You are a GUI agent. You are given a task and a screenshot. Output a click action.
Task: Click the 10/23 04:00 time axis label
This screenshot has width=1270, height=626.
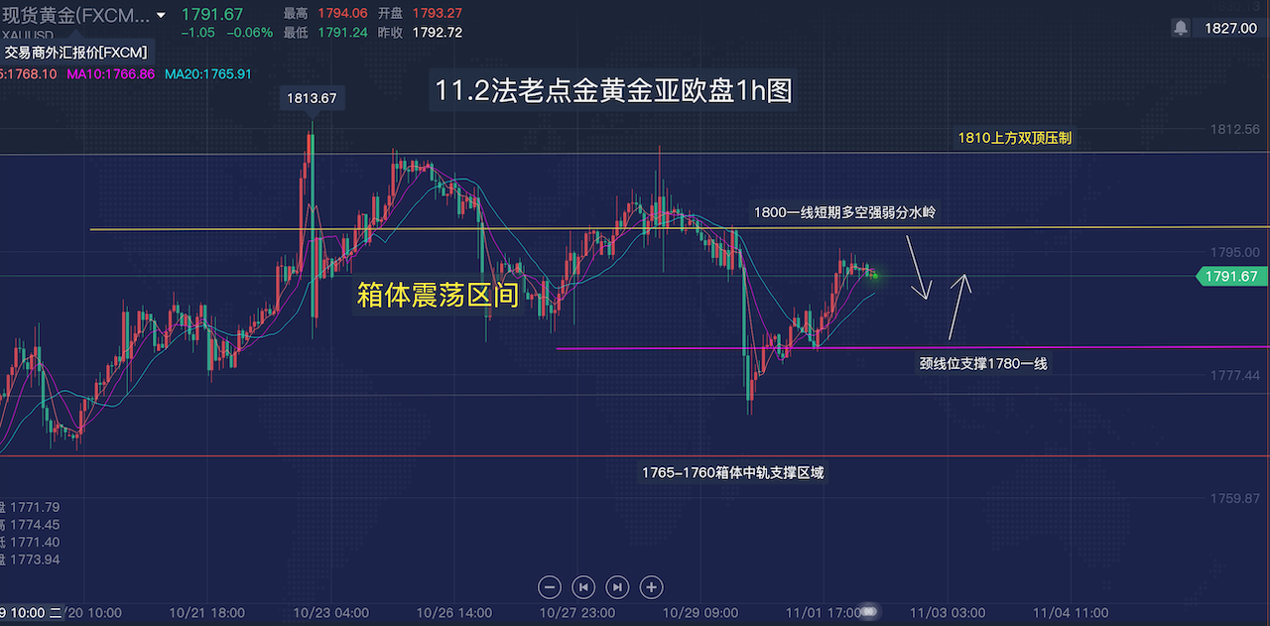(333, 613)
